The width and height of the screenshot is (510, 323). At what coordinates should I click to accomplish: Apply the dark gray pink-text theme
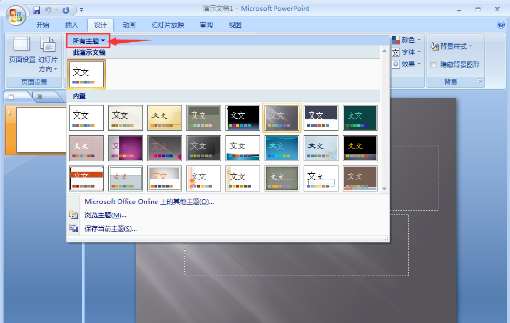click(164, 148)
